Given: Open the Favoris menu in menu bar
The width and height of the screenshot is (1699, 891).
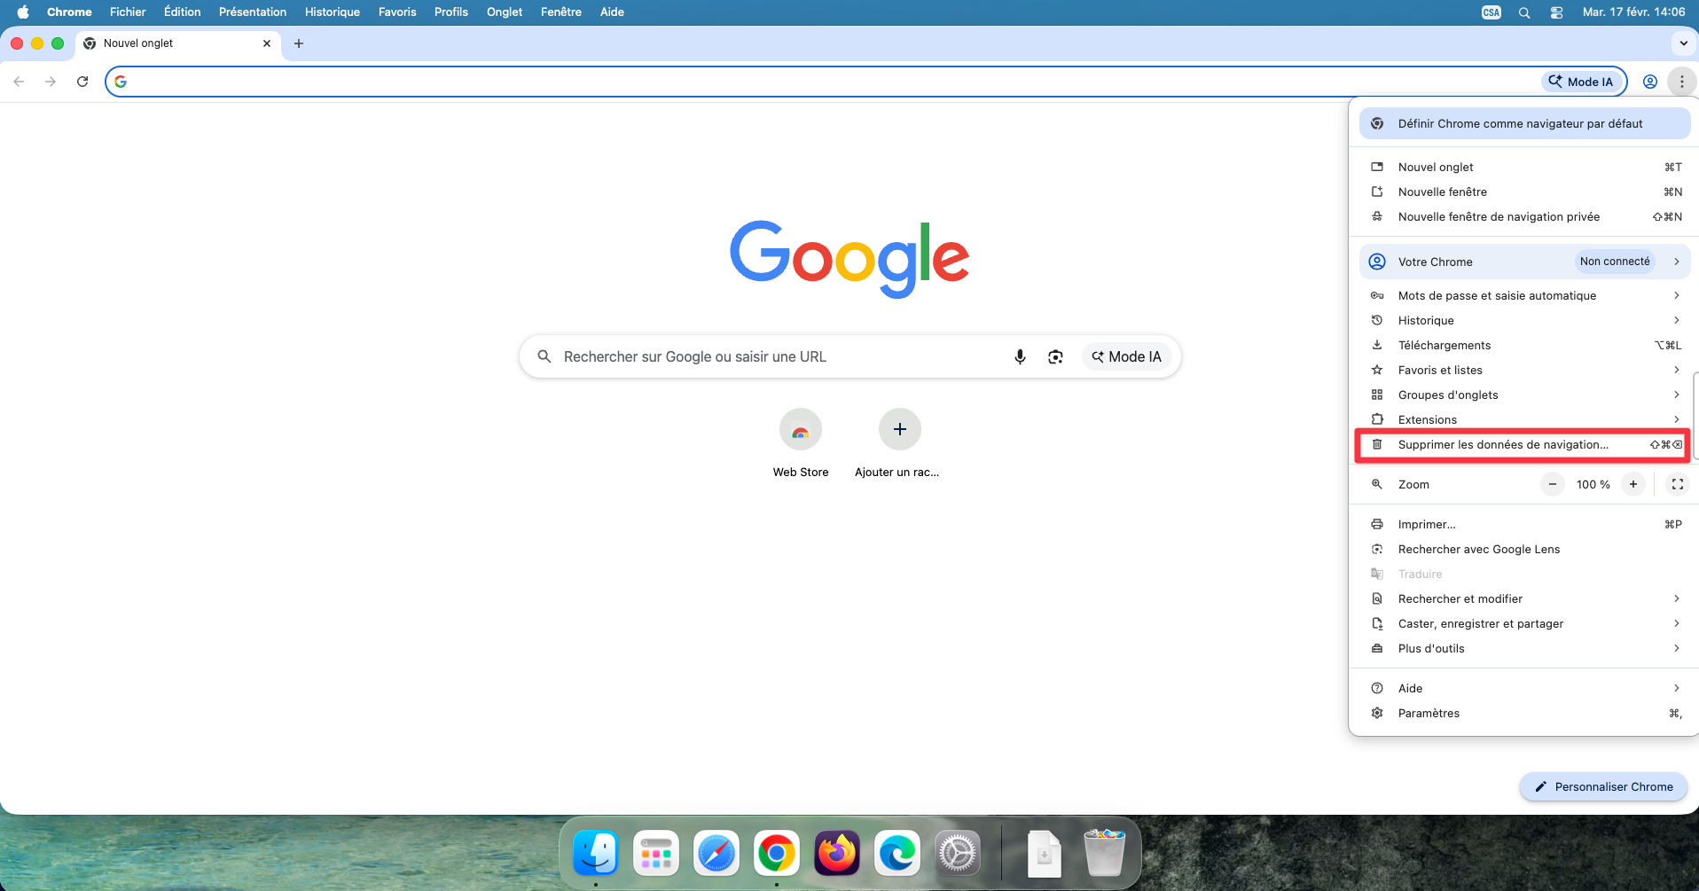Looking at the screenshot, I should click(397, 12).
